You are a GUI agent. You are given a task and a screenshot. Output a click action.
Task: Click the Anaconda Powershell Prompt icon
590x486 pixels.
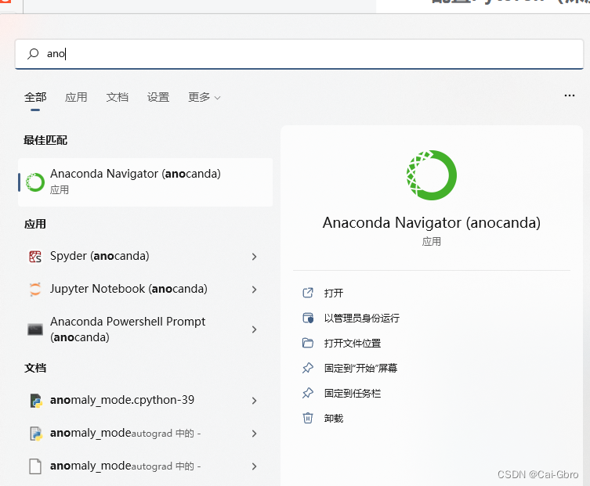tap(35, 329)
